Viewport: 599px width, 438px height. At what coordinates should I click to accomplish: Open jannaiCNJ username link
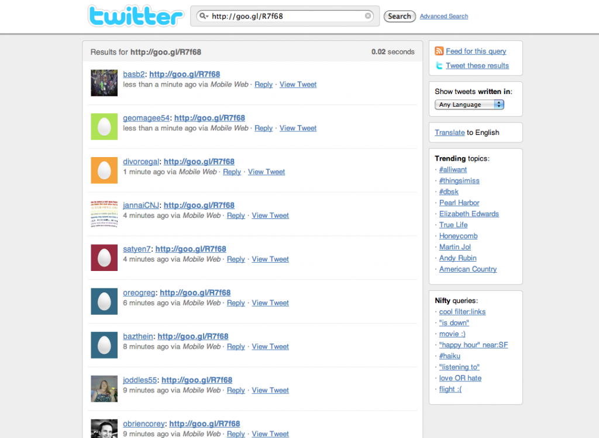(x=141, y=205)
